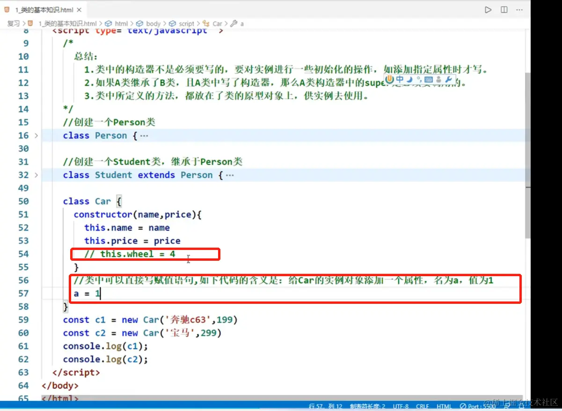
Task: Click the IME user account icon
Action: (438, 79)
